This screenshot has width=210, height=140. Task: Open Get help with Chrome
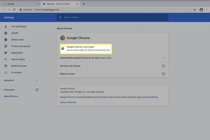[x=70, y=66]
